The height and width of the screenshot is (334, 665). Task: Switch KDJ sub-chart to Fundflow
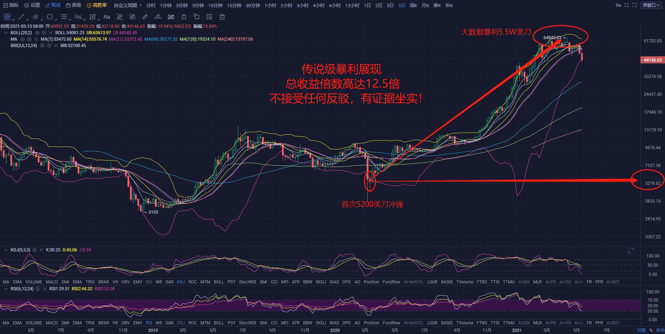point(392,282)
